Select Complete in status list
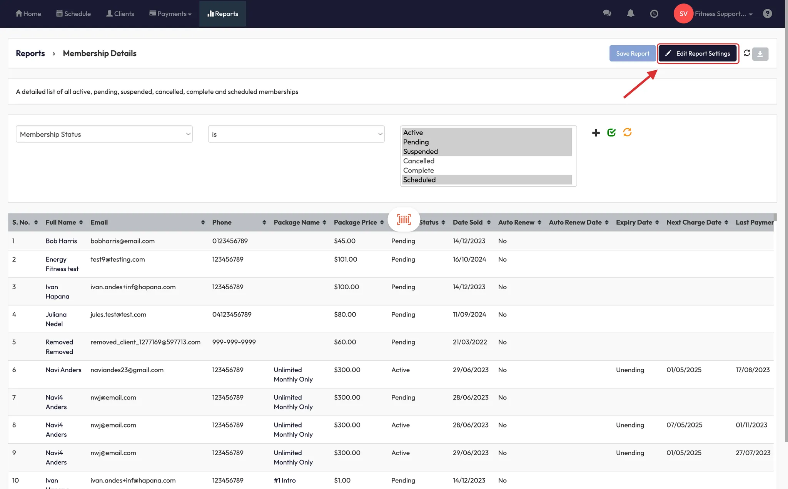The width and height of the screenshot is (788, 489). 419,170
